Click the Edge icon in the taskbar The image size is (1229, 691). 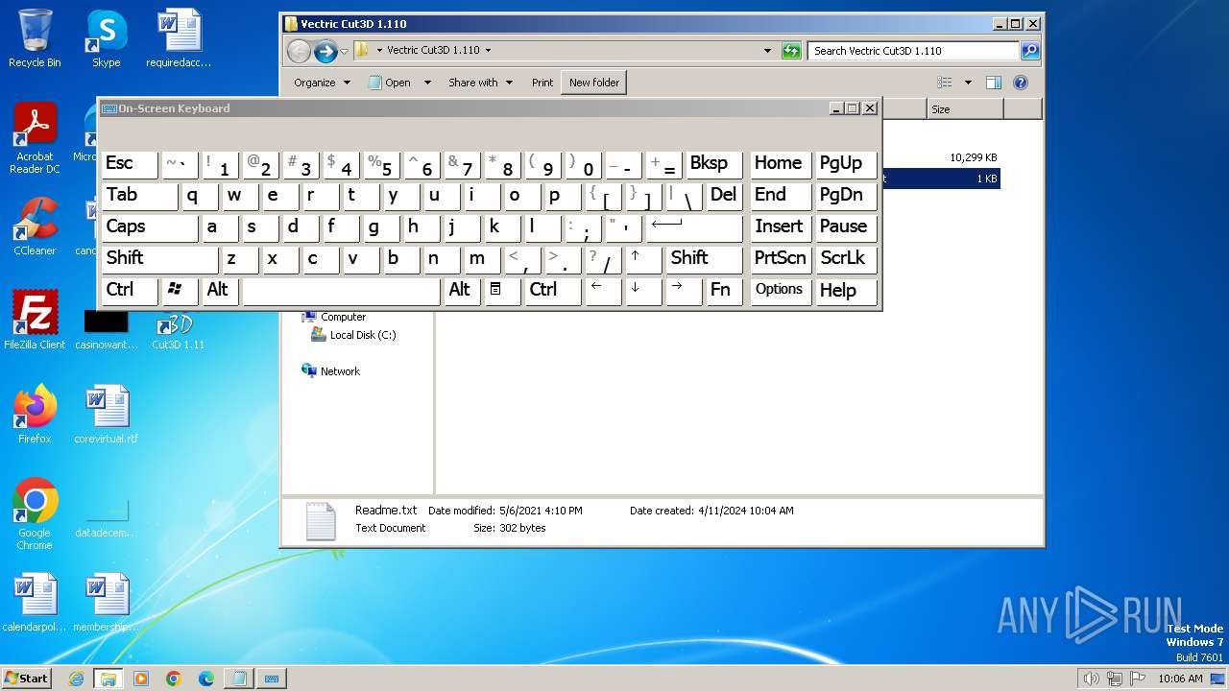pos(206,679)
